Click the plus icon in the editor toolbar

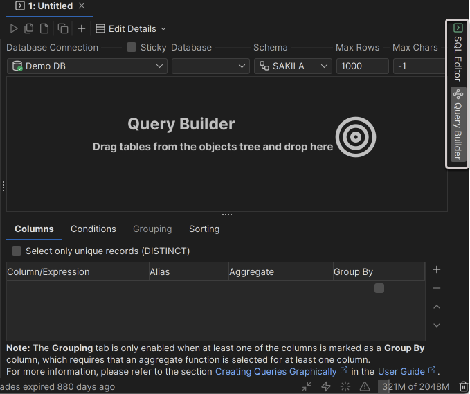pyautogui.click(x=82, y=29)
